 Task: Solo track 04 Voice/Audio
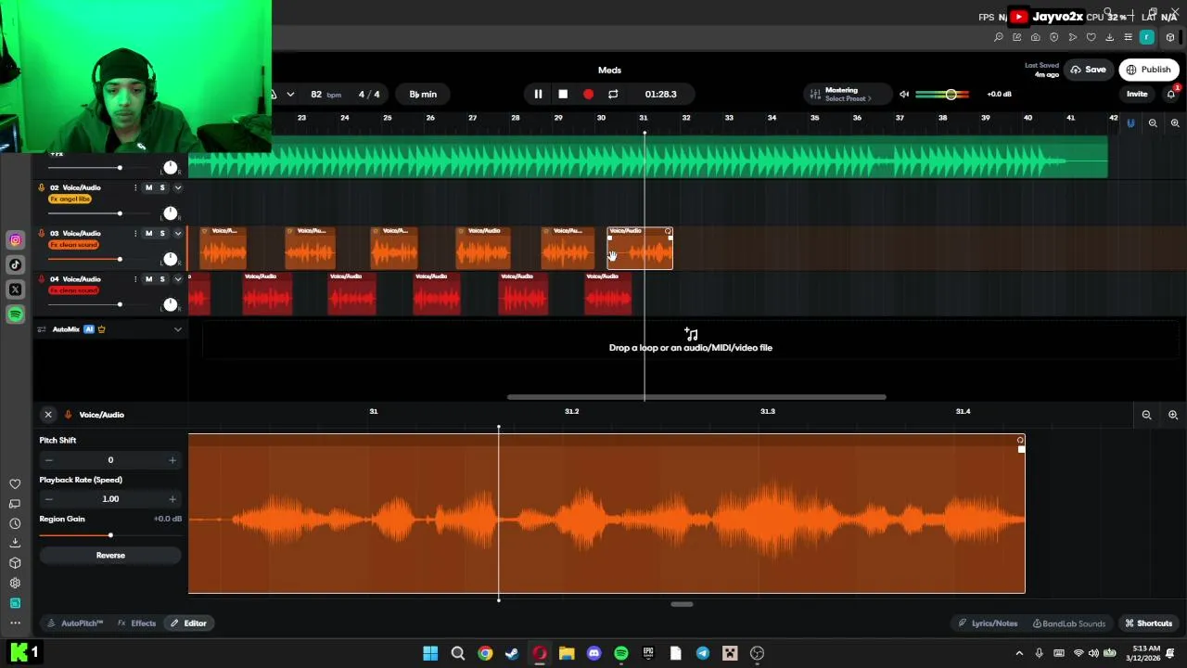tap(162, 278)
